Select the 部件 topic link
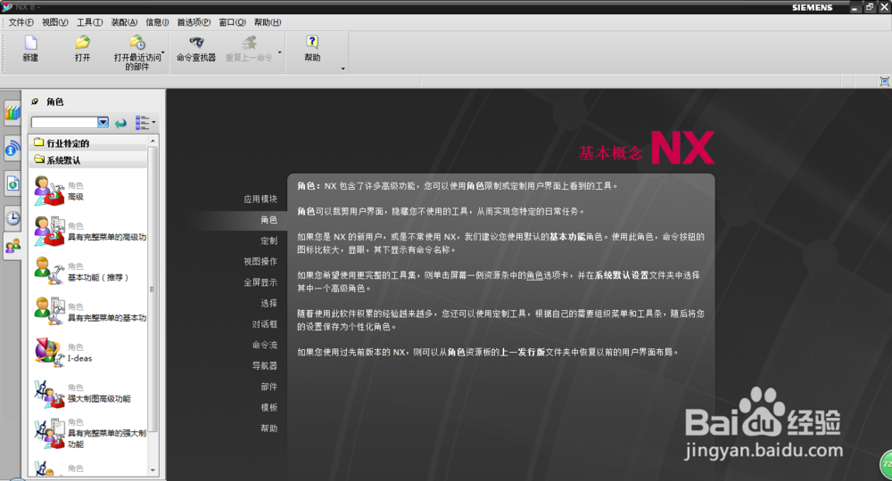Screen dimensions: 892x481 269,387
